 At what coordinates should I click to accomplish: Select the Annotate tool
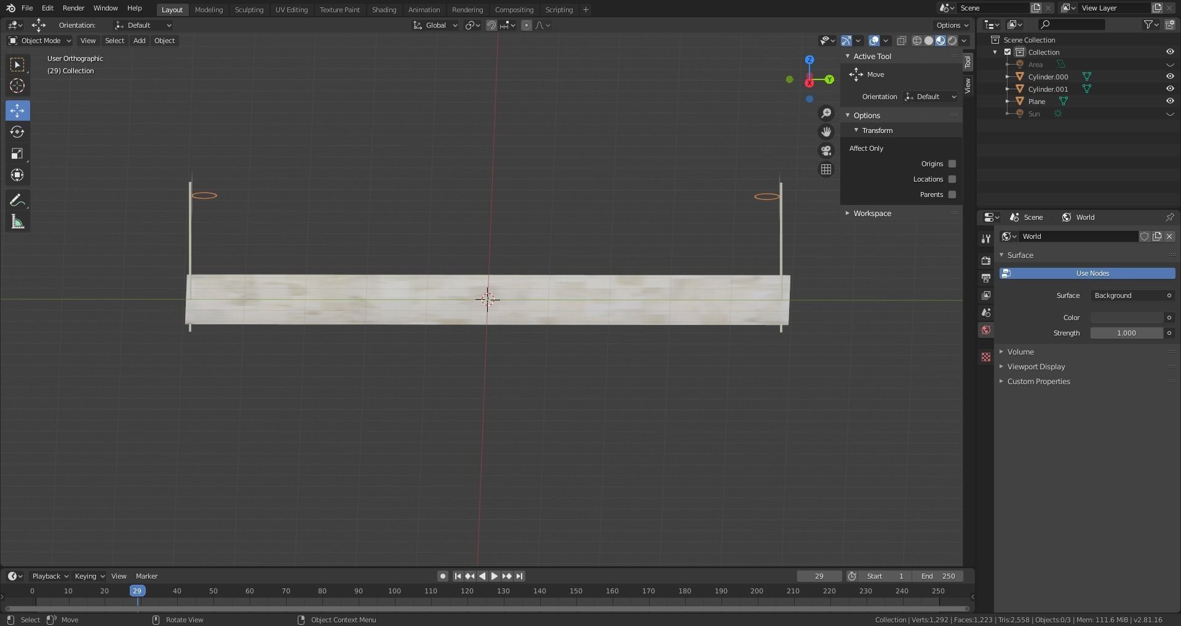click(17, 200)
